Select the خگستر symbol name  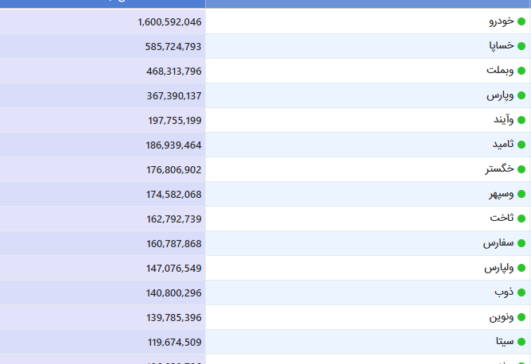[x=499, y=169]
